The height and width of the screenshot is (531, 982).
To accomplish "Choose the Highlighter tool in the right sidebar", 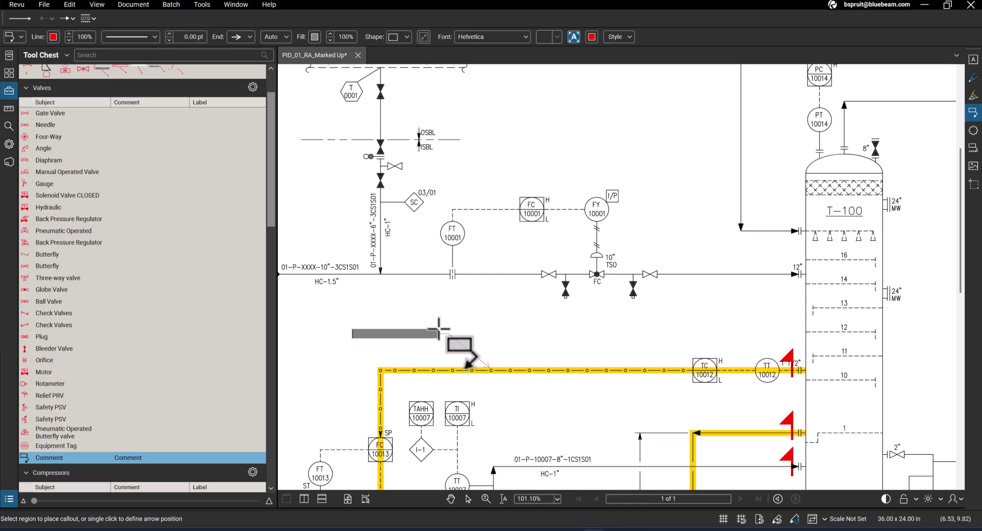I will 974,95.
